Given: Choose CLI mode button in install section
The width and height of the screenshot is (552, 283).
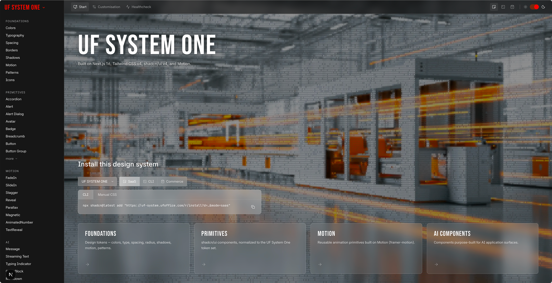Looking at the screenshot, I should tap(149, 182).
